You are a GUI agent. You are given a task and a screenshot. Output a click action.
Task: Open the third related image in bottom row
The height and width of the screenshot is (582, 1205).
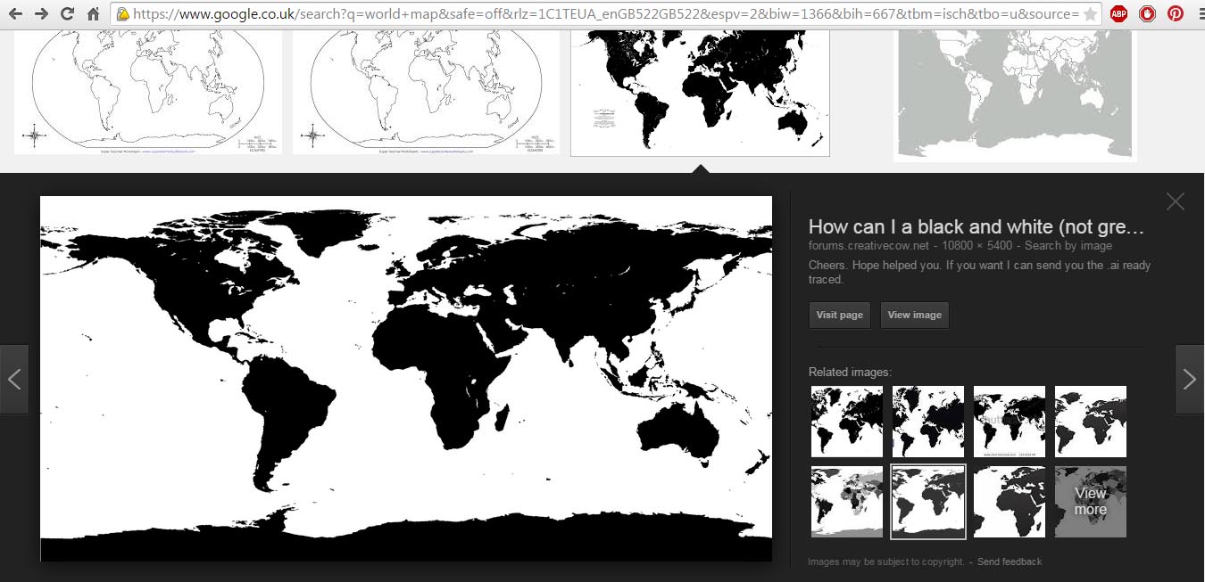click(x=1010, y=502)
